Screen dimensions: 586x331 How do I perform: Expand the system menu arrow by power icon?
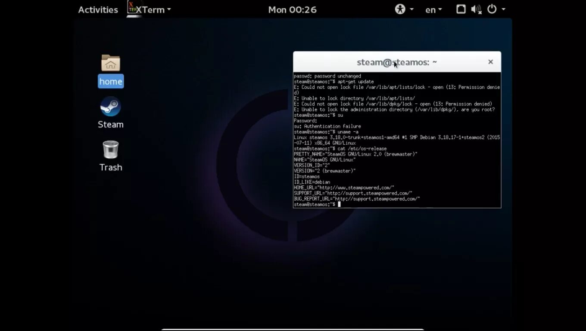[503, 9]
